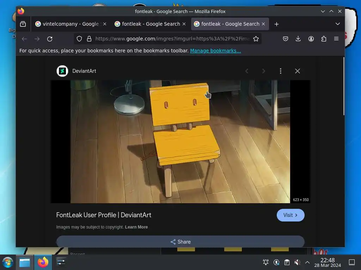Image resolution: width=361 pixels, height=270 pixels.
Task: Open DeviantArt source name link
Action: click(x=84, y=71)
